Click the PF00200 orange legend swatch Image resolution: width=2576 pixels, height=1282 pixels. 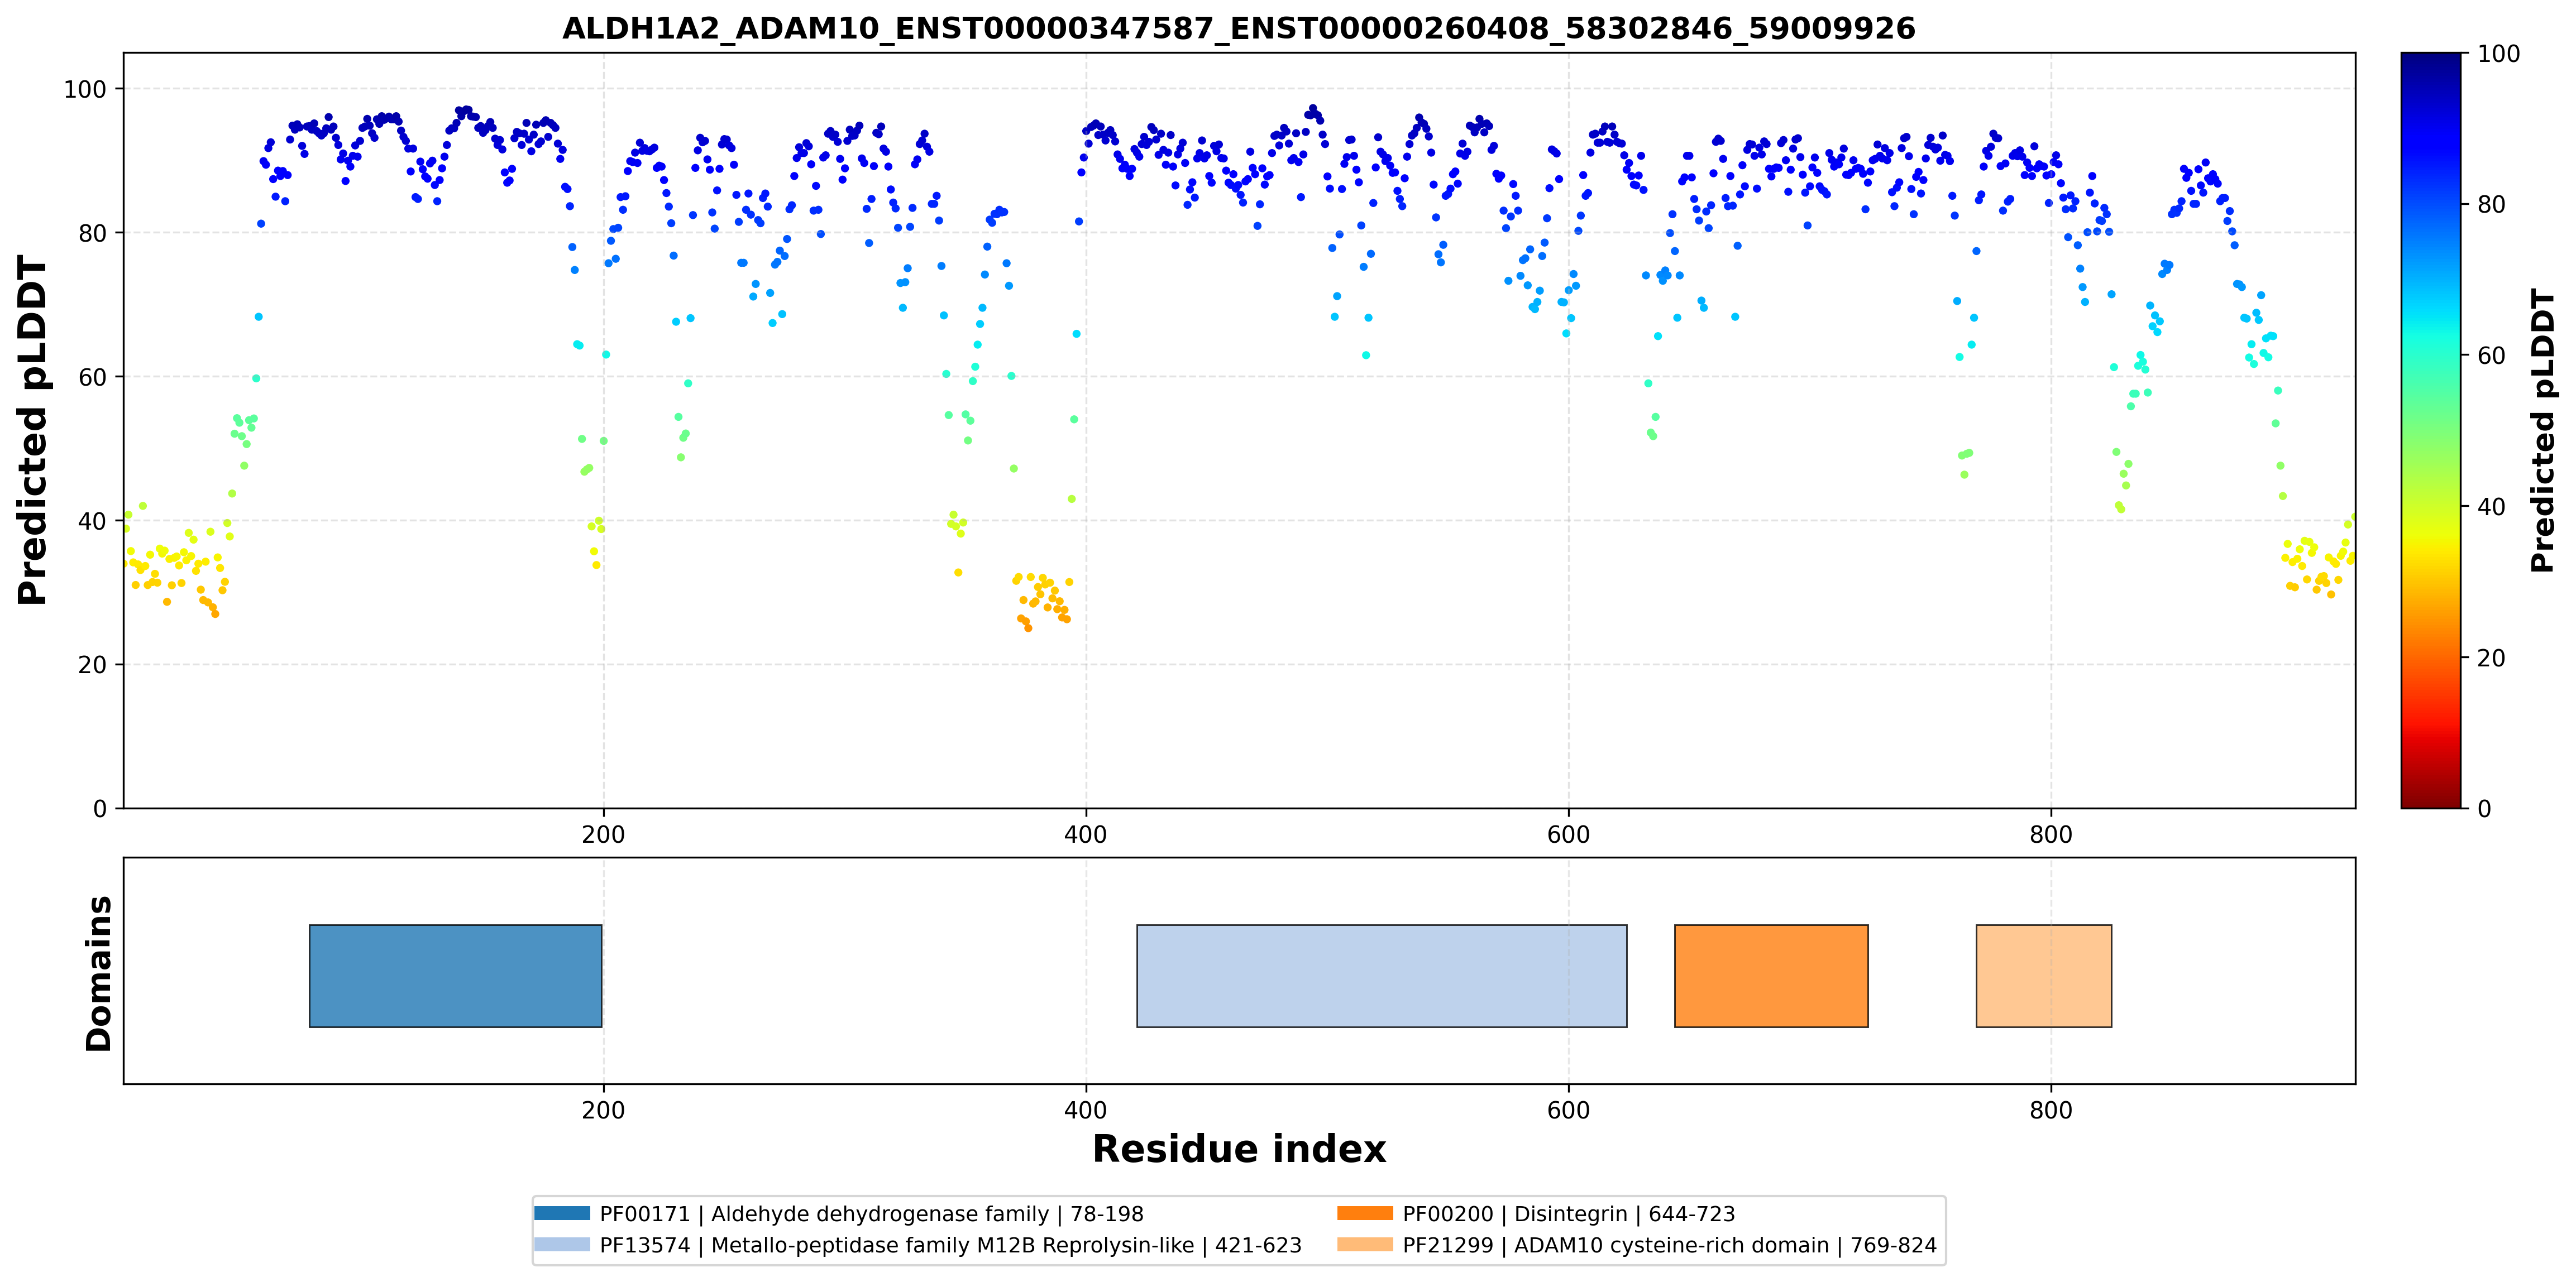coord(1365,1213)
